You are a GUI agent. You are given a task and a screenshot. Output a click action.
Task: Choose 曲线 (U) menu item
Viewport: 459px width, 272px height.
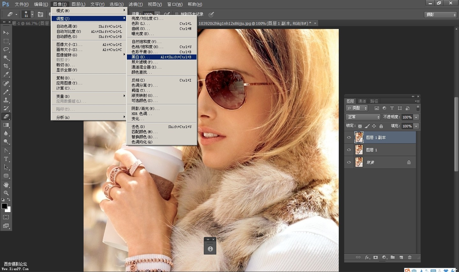[x=162, y=29]
